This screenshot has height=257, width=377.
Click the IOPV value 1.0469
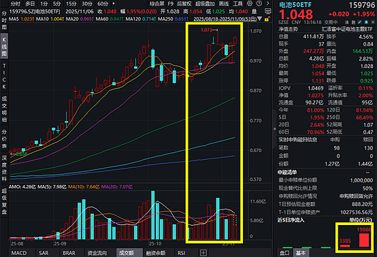click(316, 88)
